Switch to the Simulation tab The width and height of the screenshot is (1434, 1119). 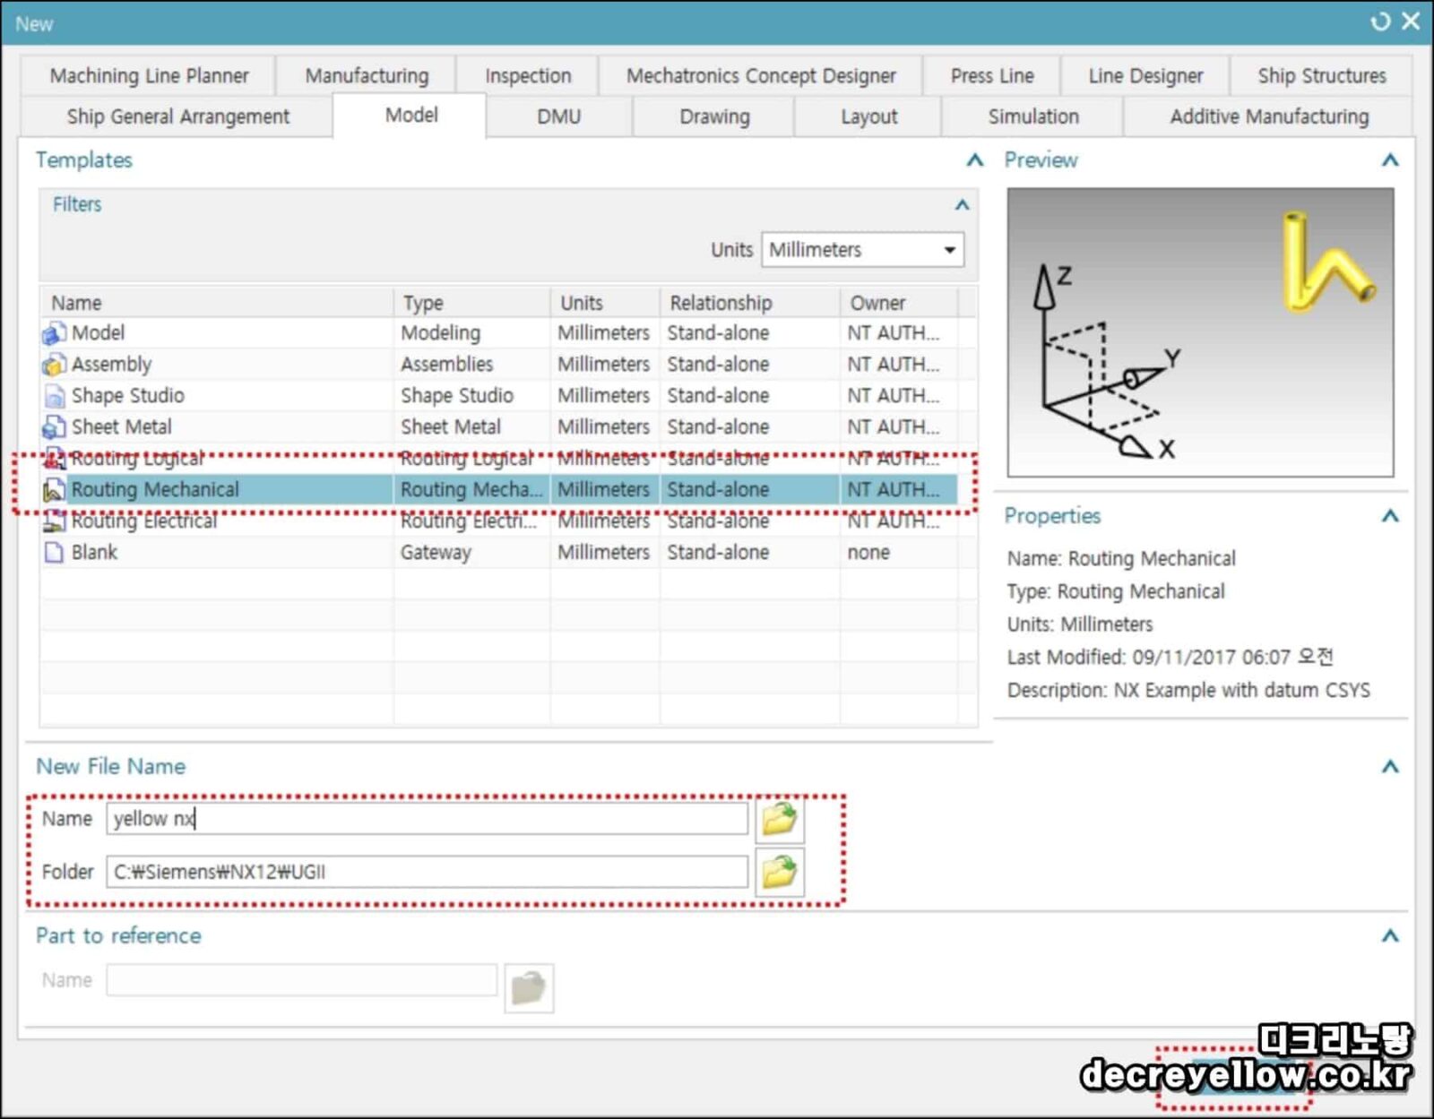[x=1033, y=117]
